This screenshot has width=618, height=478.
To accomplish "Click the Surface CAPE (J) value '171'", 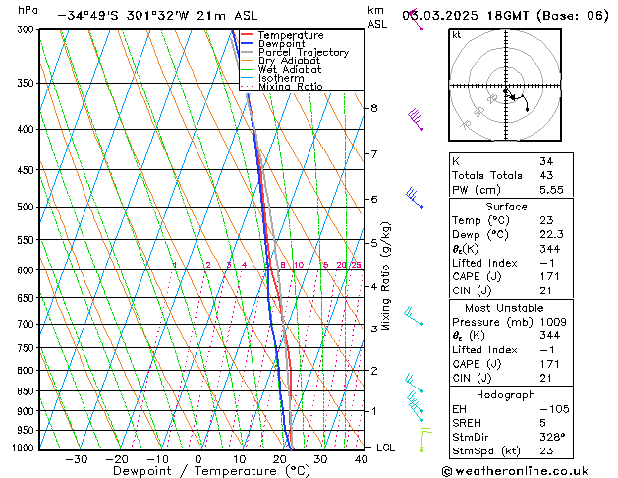I will [x=549, y=276].
